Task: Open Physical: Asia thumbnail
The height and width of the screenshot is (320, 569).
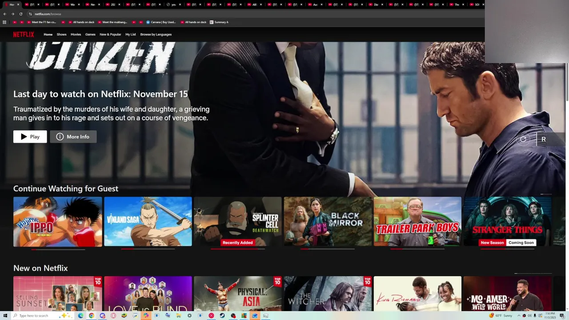Action: pyautogui.click(x=238, y=294)
